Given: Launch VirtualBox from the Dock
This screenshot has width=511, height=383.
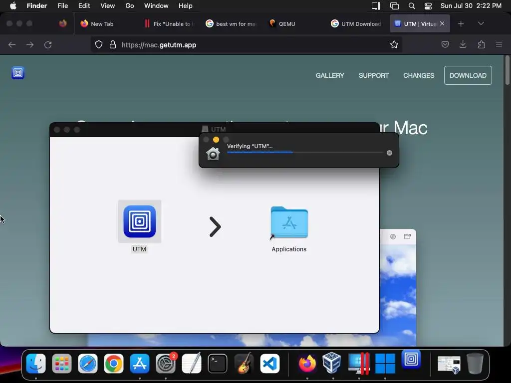Looking at the screenshot, I should 332,363.
